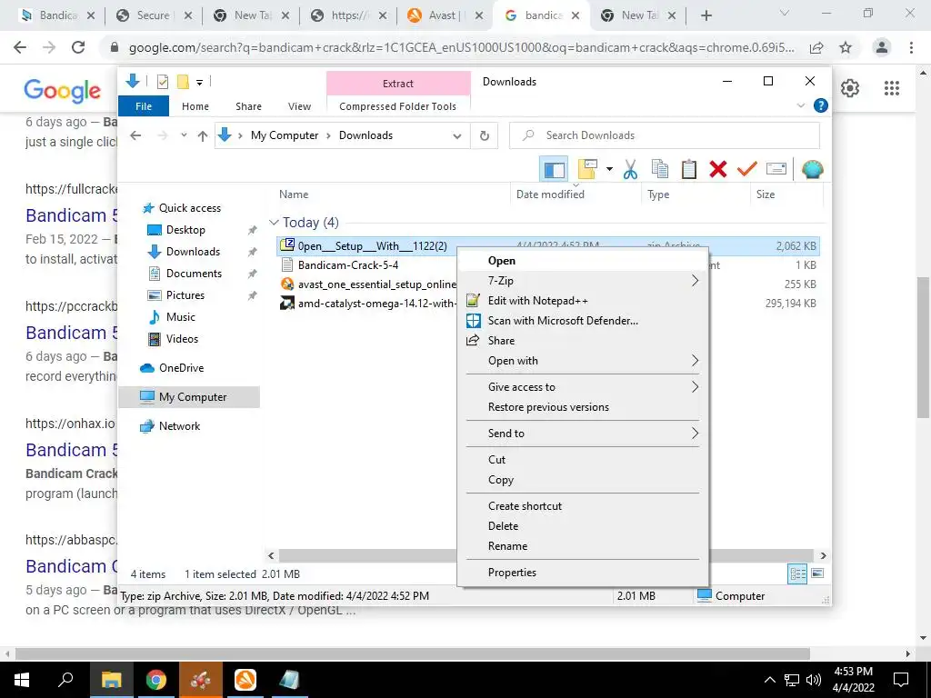Image resolution: width=931 pixels, height=698 pixels.
Task: Bookmark this page with Chrome star icon
Action: 846,47
